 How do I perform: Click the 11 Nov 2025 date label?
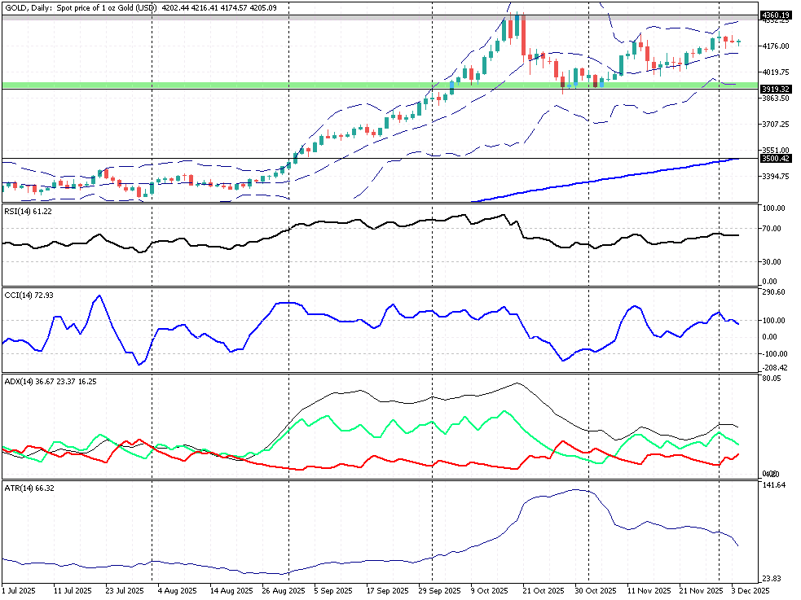pos(649,590)
